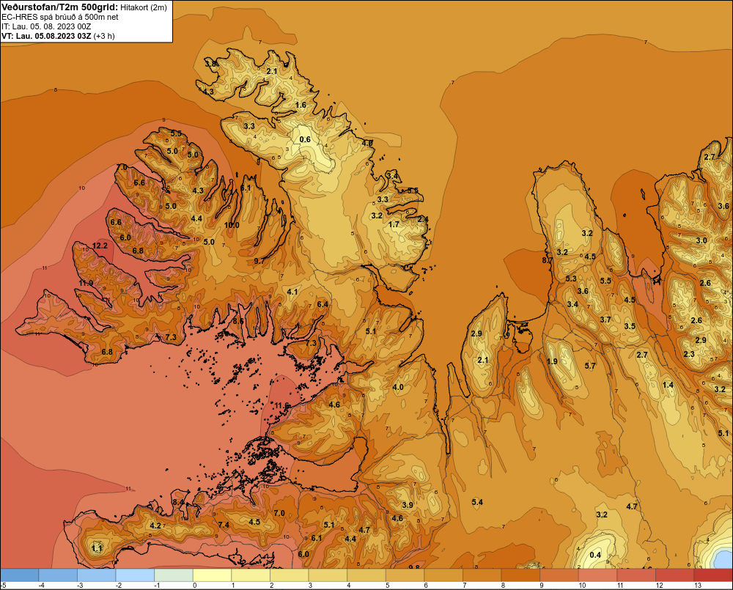Viewport: 733px width, 590px height.
Task: Click the 7.4 temperature value
Action: [x=224, y=525]
